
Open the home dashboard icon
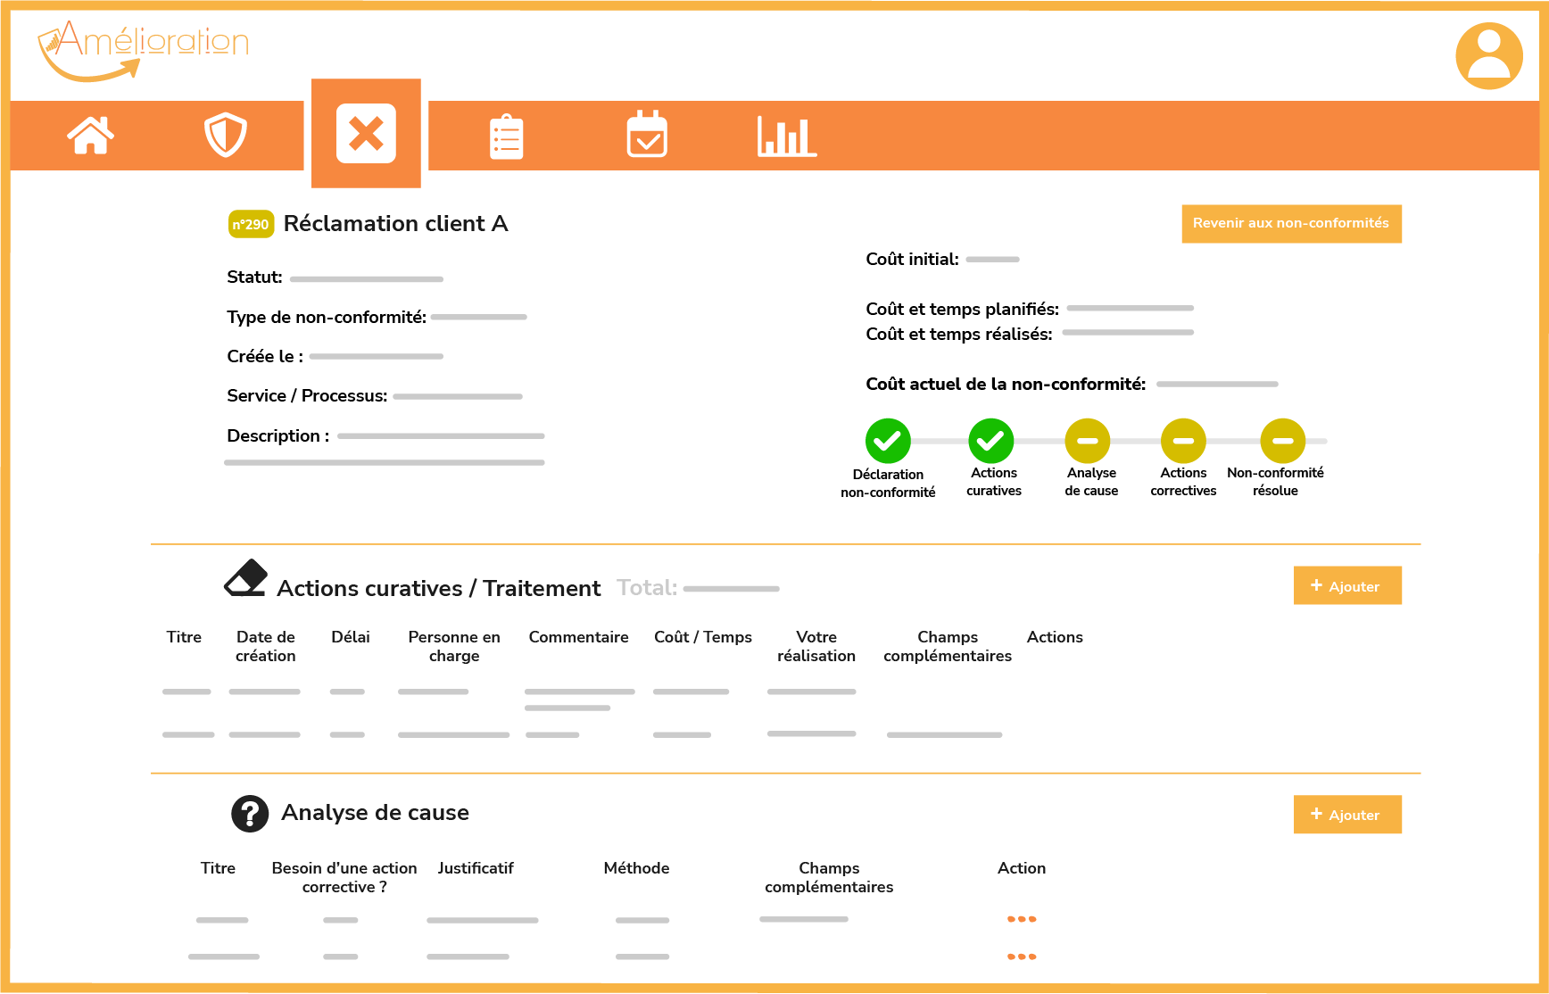tap(91, 136)
